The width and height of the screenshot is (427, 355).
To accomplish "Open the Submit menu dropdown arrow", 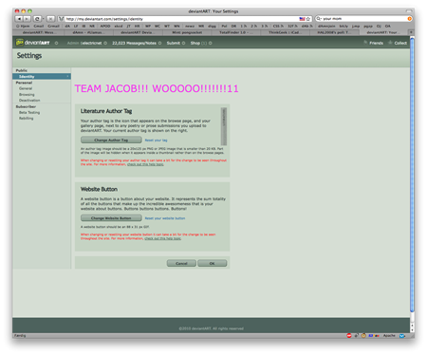I will [x=183, y=43].
